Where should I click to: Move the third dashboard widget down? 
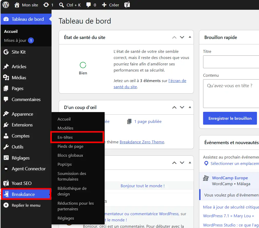[182, 163]
